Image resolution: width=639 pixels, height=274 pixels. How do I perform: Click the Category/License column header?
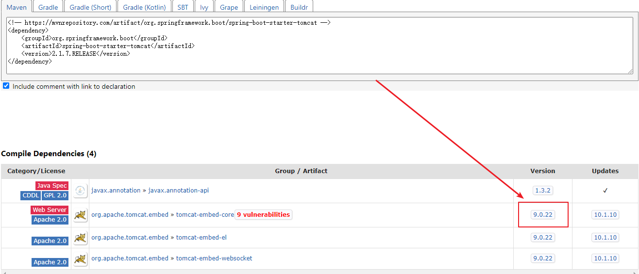(36, 171)
